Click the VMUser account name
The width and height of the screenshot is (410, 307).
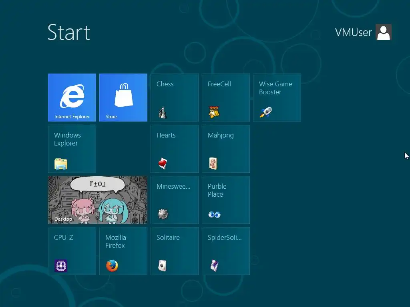coord(353,32)
